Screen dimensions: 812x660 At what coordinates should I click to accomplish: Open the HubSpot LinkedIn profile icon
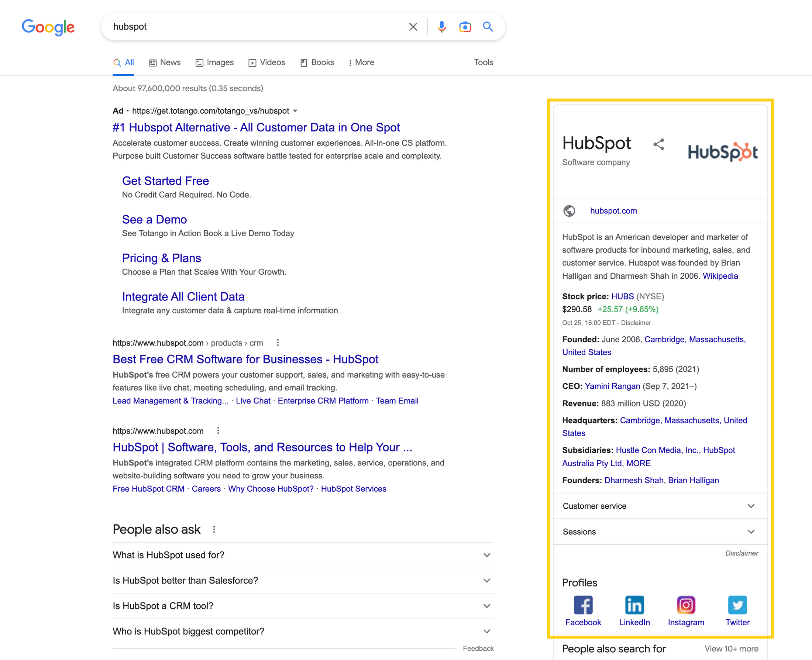pos(634,605)
